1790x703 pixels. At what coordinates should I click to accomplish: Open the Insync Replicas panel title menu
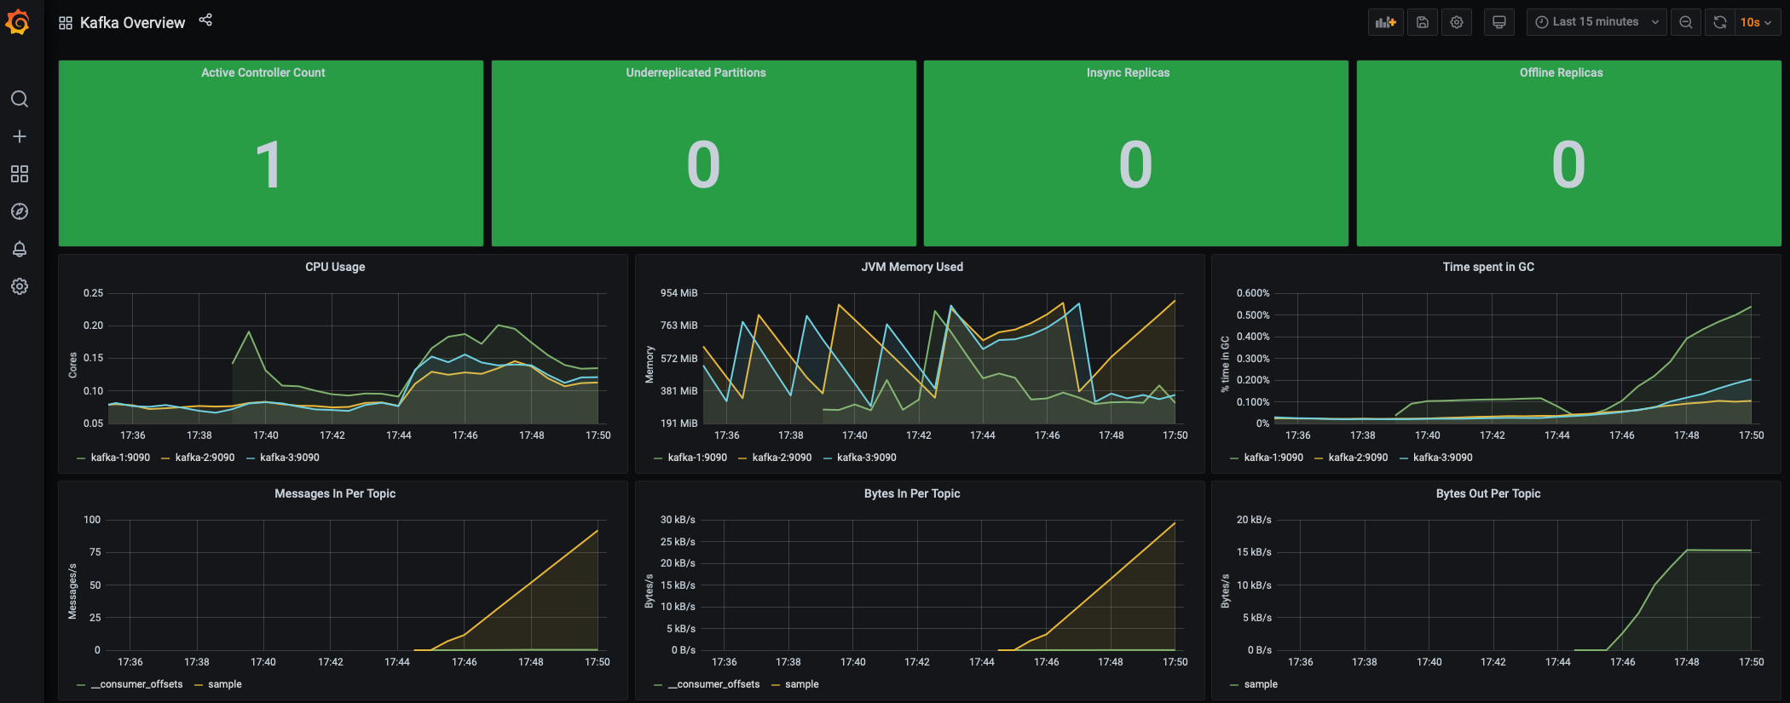1128,72
